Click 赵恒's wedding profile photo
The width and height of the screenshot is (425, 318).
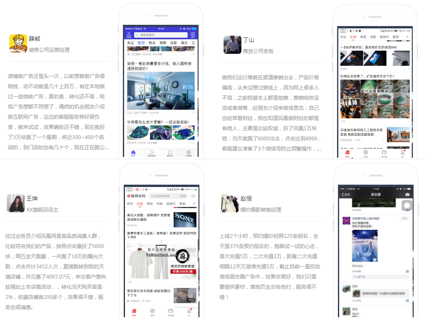230,204
